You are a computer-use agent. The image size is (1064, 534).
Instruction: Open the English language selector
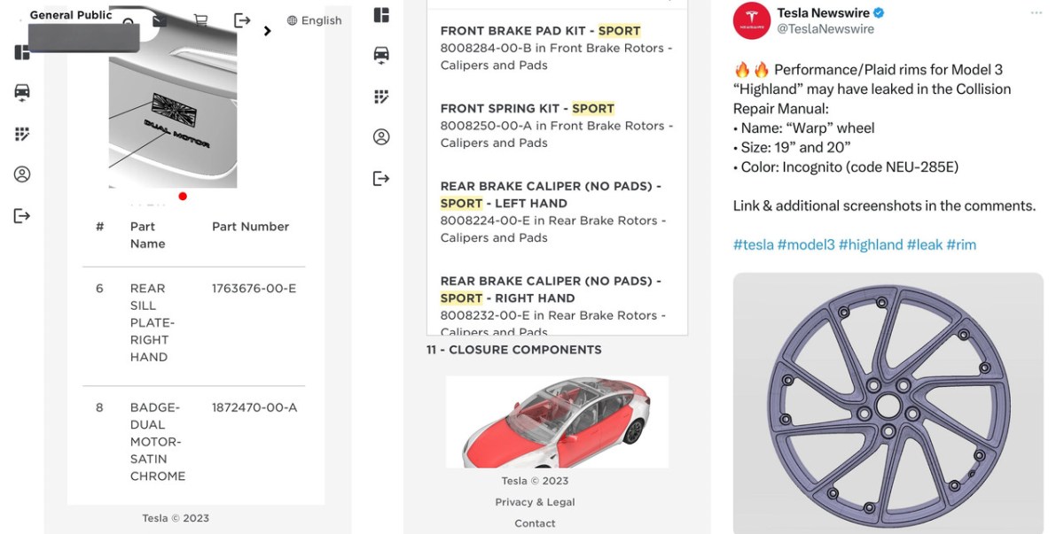point(315,20)
